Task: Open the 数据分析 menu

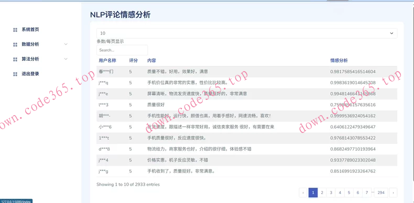Action: point(30,44)
